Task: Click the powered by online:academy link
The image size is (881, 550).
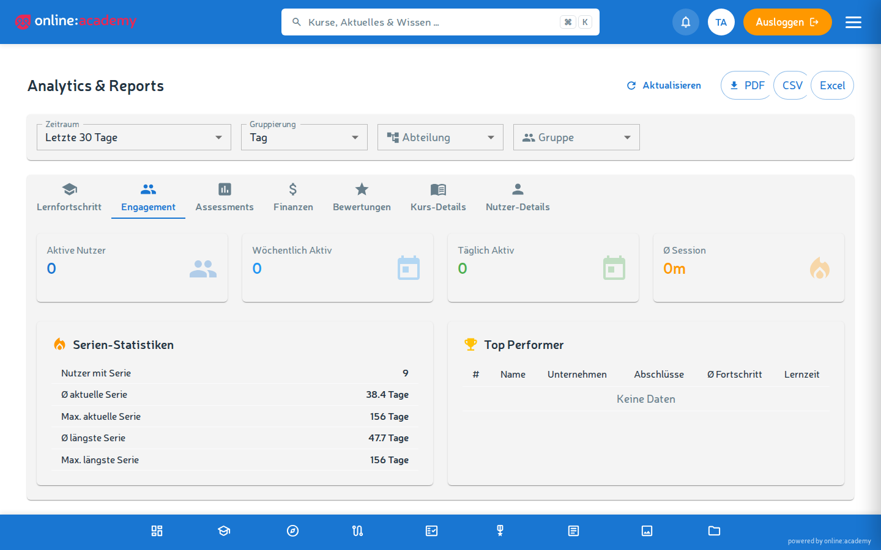Action: 829,541
